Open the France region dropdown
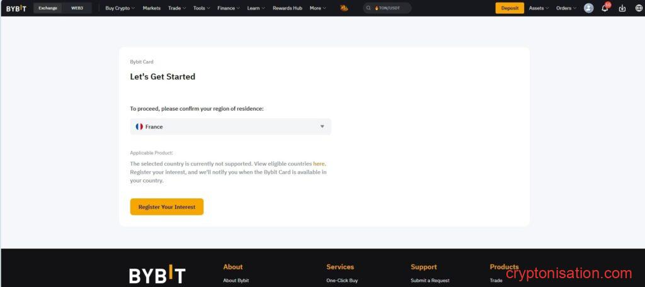Viewport: 645px width, 287px height. [x=231, y=127]
